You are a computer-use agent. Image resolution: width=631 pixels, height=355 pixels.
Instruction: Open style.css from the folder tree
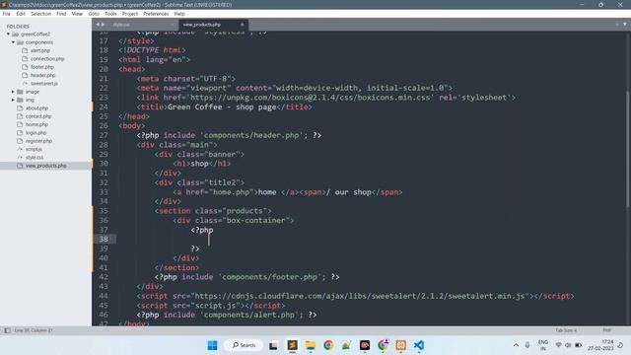click(x=35, y=158)
